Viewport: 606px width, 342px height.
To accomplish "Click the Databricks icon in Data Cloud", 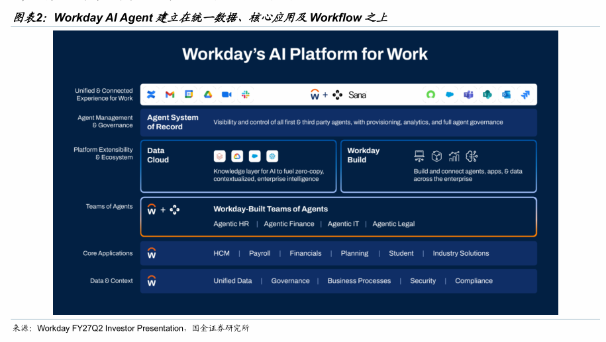I will point(219,156).
